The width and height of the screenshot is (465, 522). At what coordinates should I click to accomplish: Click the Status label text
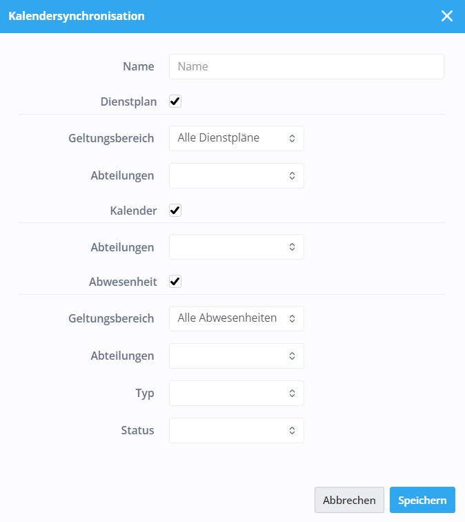[x=137, y=430]
